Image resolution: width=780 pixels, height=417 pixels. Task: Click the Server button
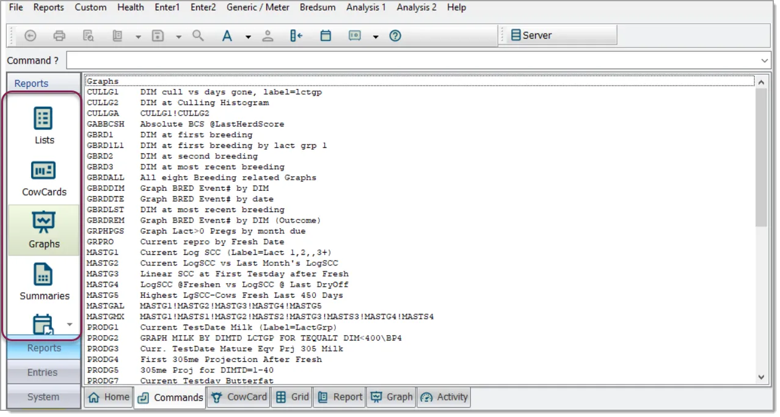coord(558,35)
